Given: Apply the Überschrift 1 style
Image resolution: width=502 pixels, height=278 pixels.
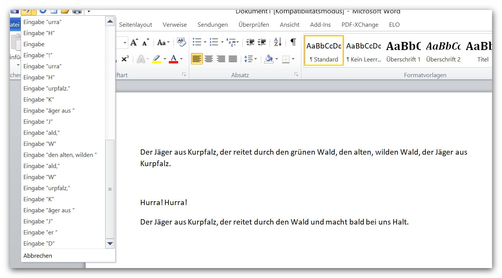Looking at the screenshot, I should (403, 51).
